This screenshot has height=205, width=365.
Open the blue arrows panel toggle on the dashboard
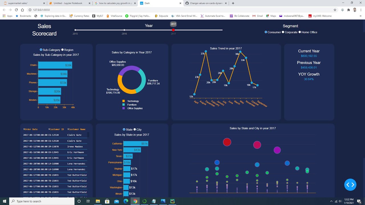(350, 184)
